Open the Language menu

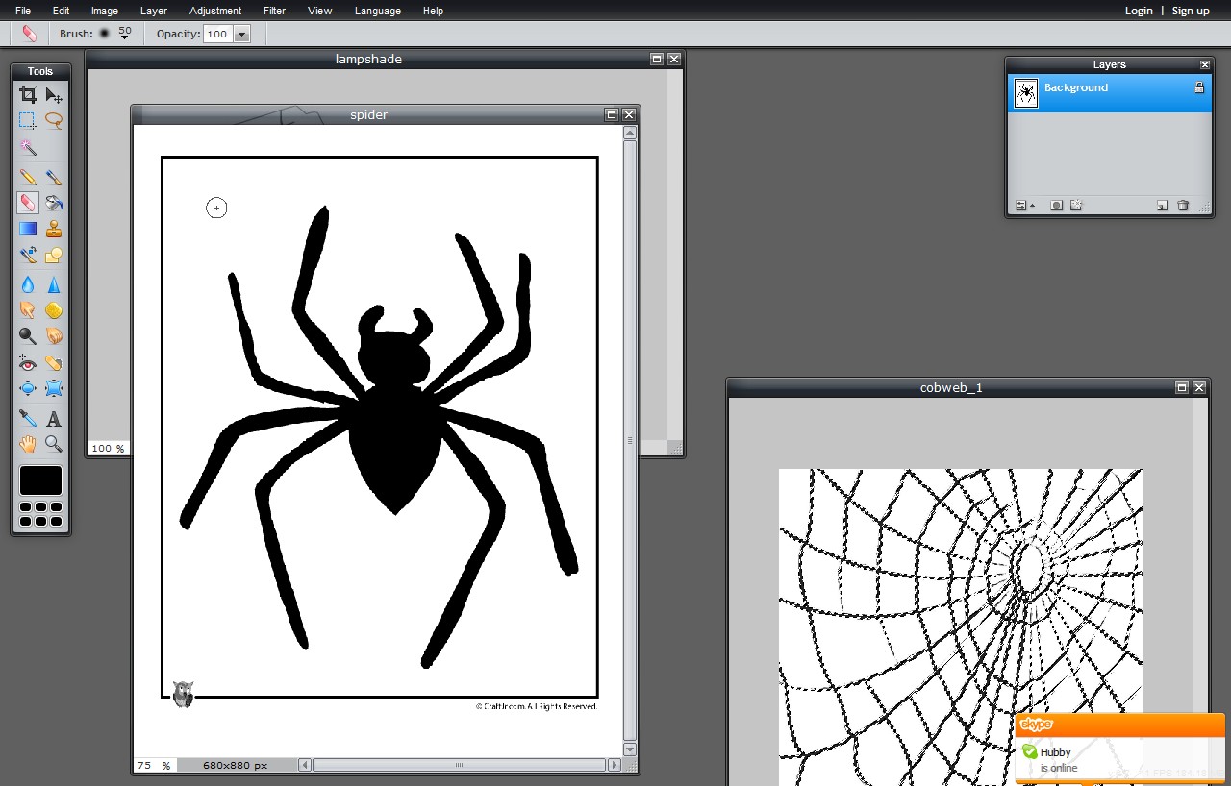pos(378,11)
